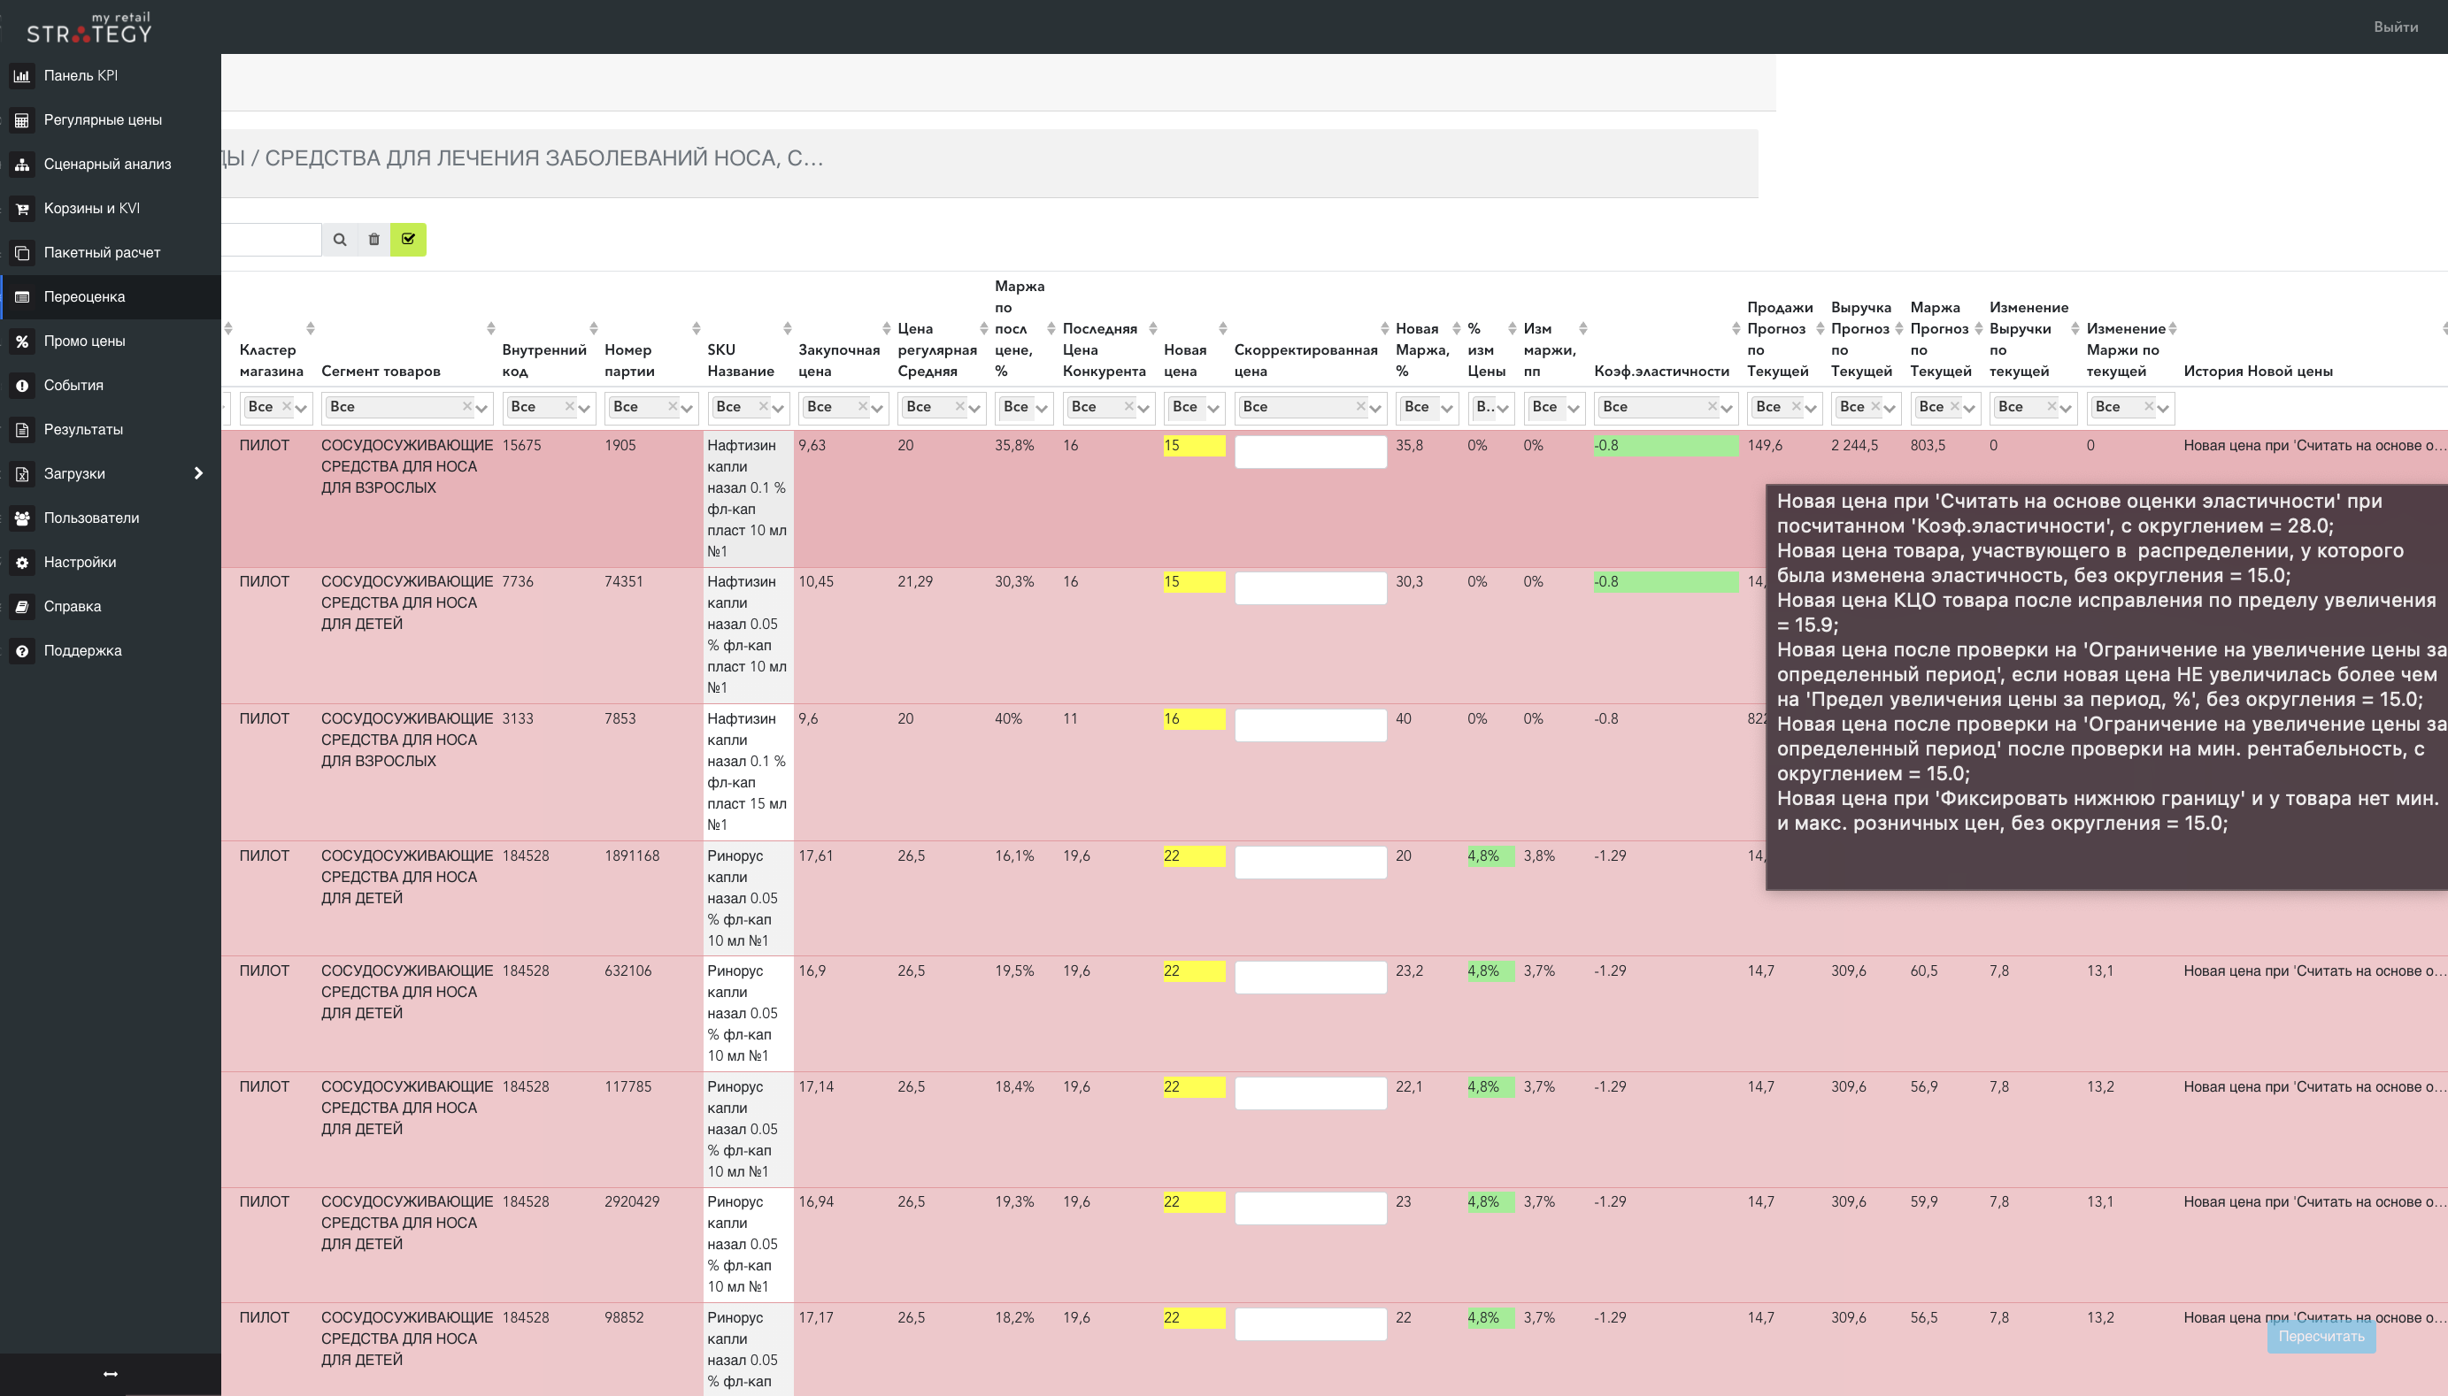
Task: Go to Промо цены menu item
Action: (84, 341)
